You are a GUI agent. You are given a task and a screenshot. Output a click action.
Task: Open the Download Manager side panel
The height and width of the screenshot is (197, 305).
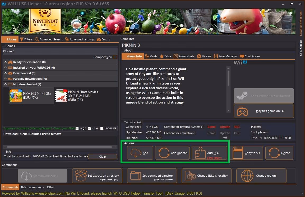pyautogui.click(x=301, y=23)
